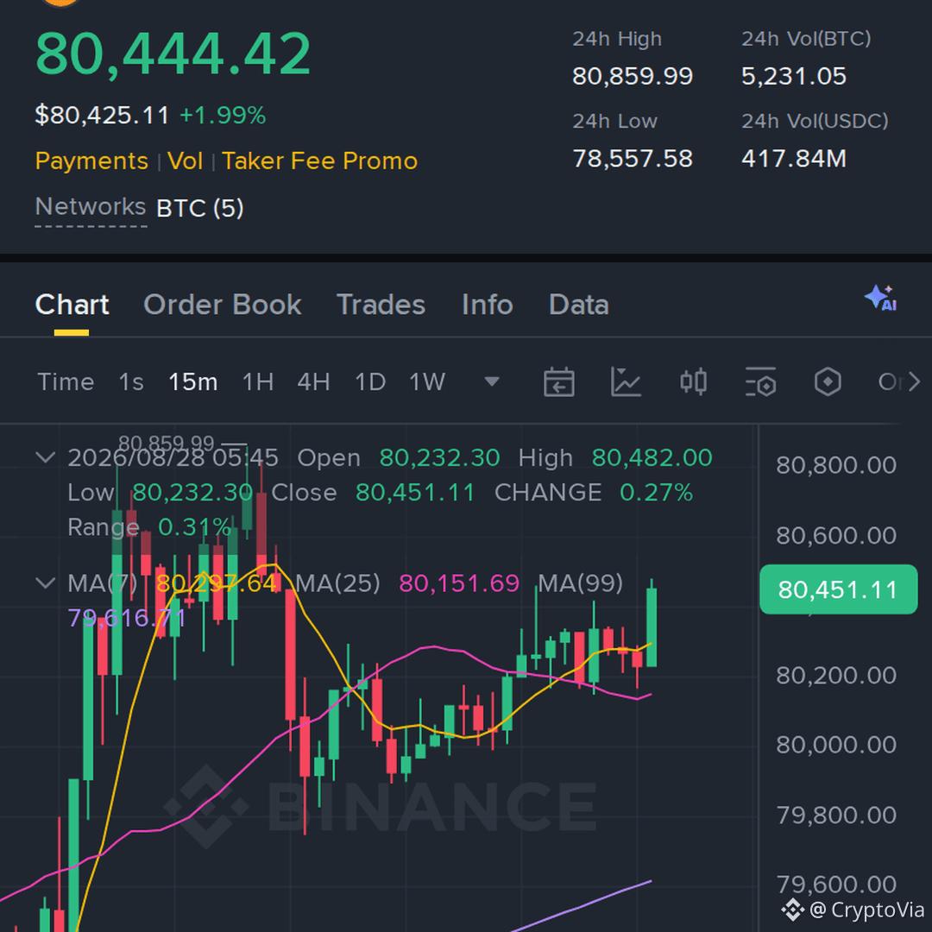932x932 pixels.
Task: Click the candle Close value 80,451.11
Action: click(x=415, y=493)
